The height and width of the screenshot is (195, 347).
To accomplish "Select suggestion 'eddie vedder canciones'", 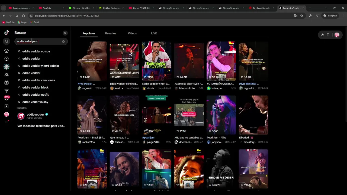I will coord(38,80).
